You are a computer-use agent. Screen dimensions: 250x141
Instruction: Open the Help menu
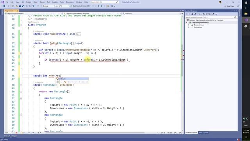pos(86,2)
